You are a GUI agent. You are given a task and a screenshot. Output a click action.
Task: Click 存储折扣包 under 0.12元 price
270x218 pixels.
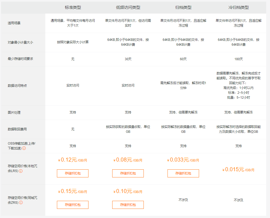pyautogui.click(x=73, y=173)
